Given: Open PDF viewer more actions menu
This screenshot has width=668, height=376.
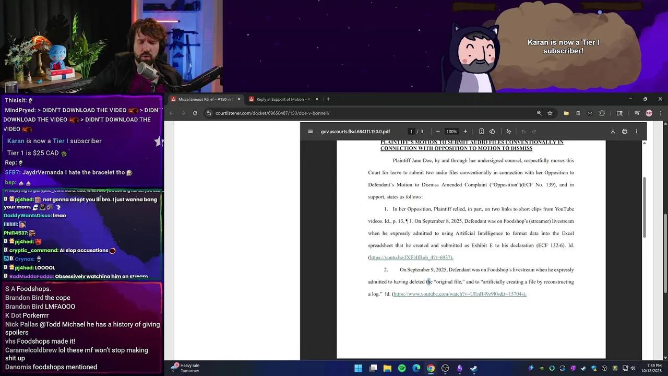Looking at the screenshot, I should click(636, 132).
